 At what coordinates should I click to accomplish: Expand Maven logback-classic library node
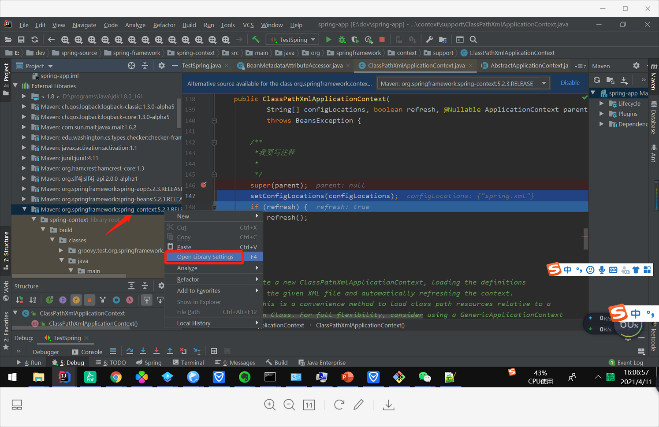pos(24,107)
